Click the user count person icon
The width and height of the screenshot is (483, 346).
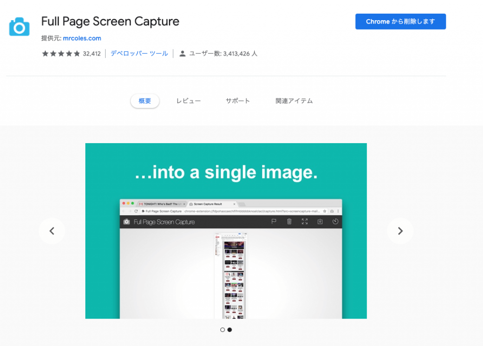pos(183,54)
